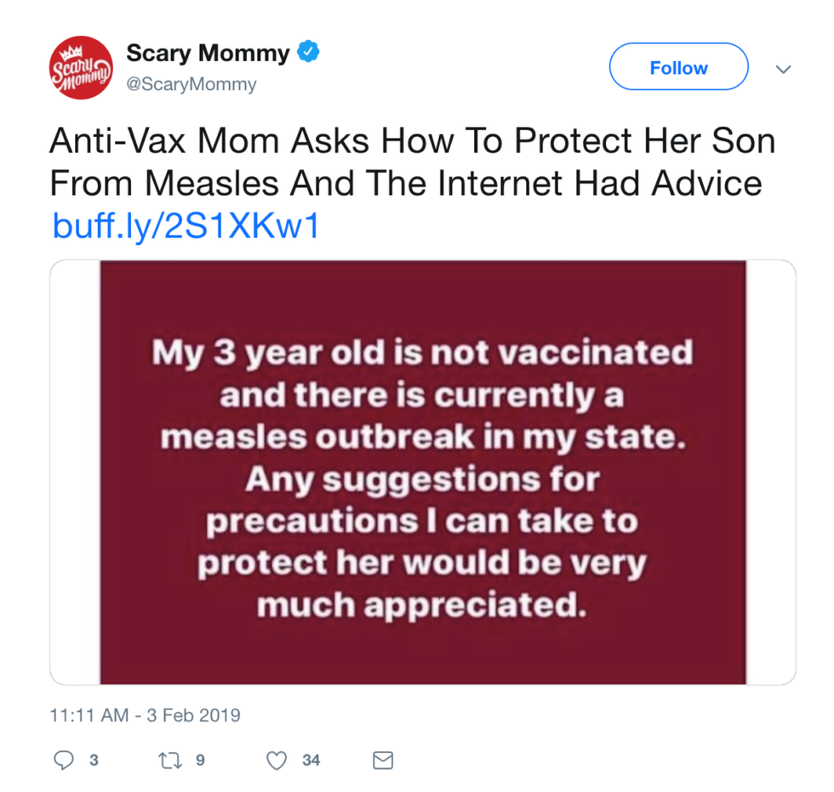
Task: Click the 'Internet Had Advice' tweet line
Action: pos(406,183)
